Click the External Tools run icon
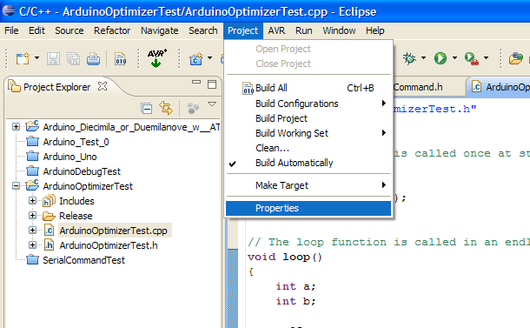 coord(472,58)
